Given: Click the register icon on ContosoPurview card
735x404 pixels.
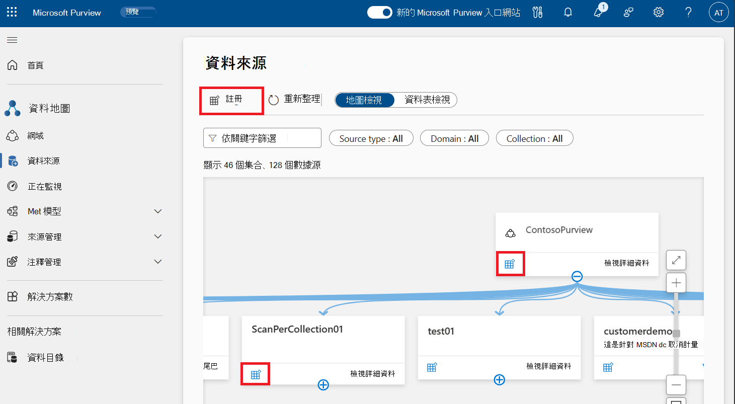Looking at the screenshot, I should [x=510, y=264].
